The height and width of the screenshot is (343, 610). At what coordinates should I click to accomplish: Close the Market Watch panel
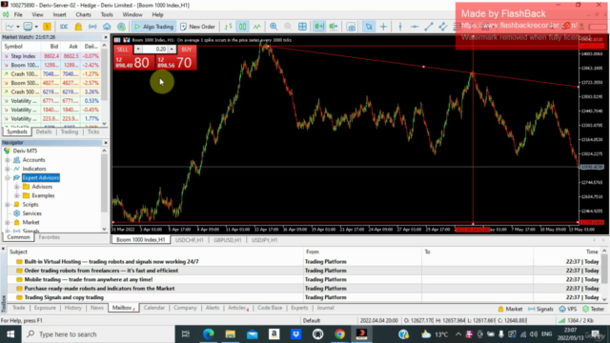106,37
